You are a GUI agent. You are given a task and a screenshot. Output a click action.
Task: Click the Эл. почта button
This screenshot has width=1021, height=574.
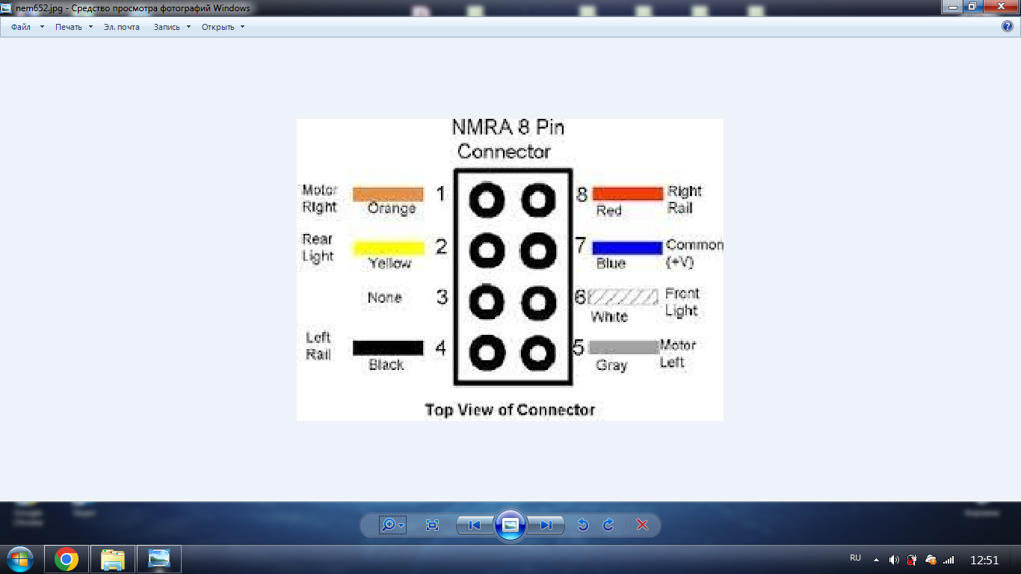pyautogui.click(x=121, y=27)
